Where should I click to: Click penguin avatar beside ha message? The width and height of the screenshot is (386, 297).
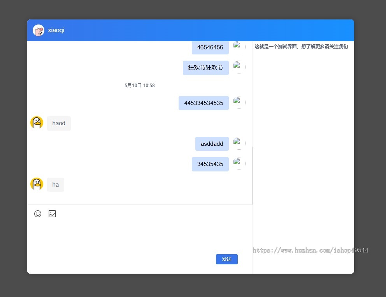click(x=37, y=184)
